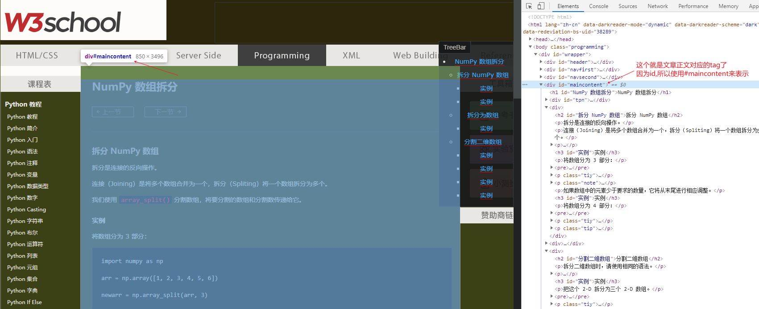This screenshot has width=759, height=309.
Task: Select the Programming navigation item
Action: [282, 55]
